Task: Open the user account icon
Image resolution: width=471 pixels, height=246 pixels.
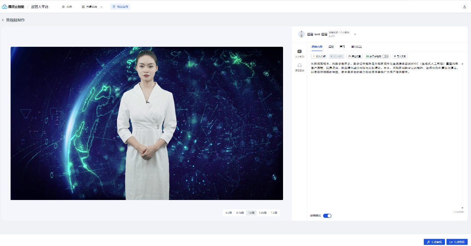Action: 464,7
